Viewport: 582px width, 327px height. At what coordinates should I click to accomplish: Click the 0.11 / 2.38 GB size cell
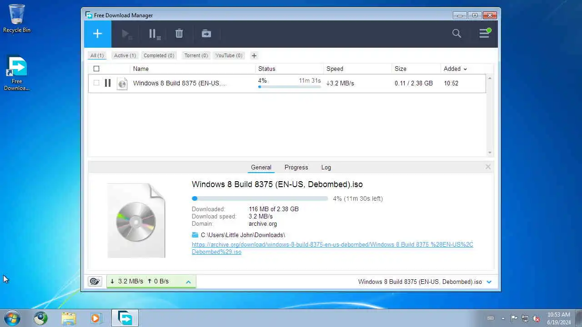414,84
